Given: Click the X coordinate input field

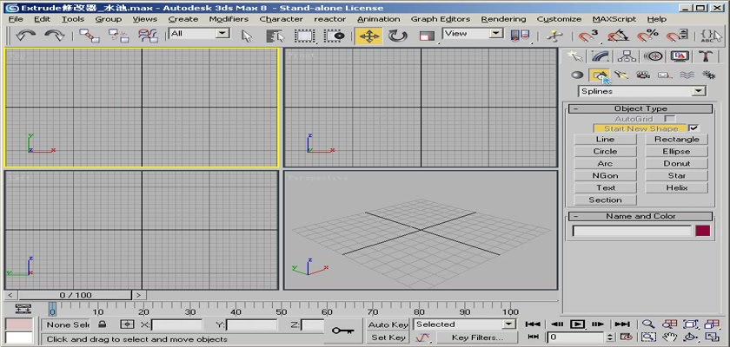Looking at the screenshot, I should point(177,324).
